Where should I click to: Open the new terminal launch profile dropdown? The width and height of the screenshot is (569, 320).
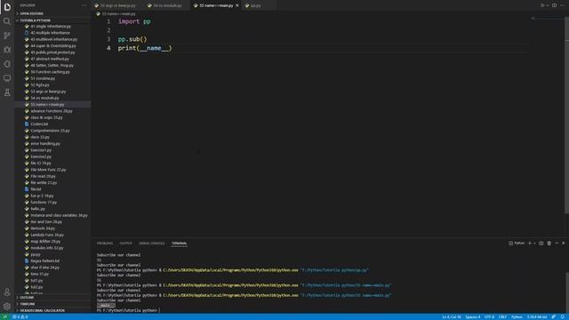534,243
